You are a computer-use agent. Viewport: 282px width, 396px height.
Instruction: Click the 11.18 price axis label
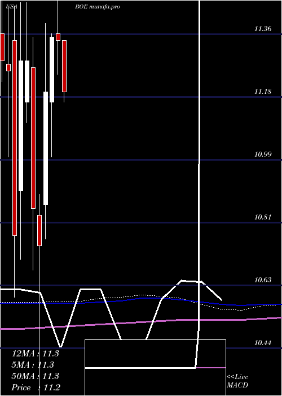tap(263, 91)
